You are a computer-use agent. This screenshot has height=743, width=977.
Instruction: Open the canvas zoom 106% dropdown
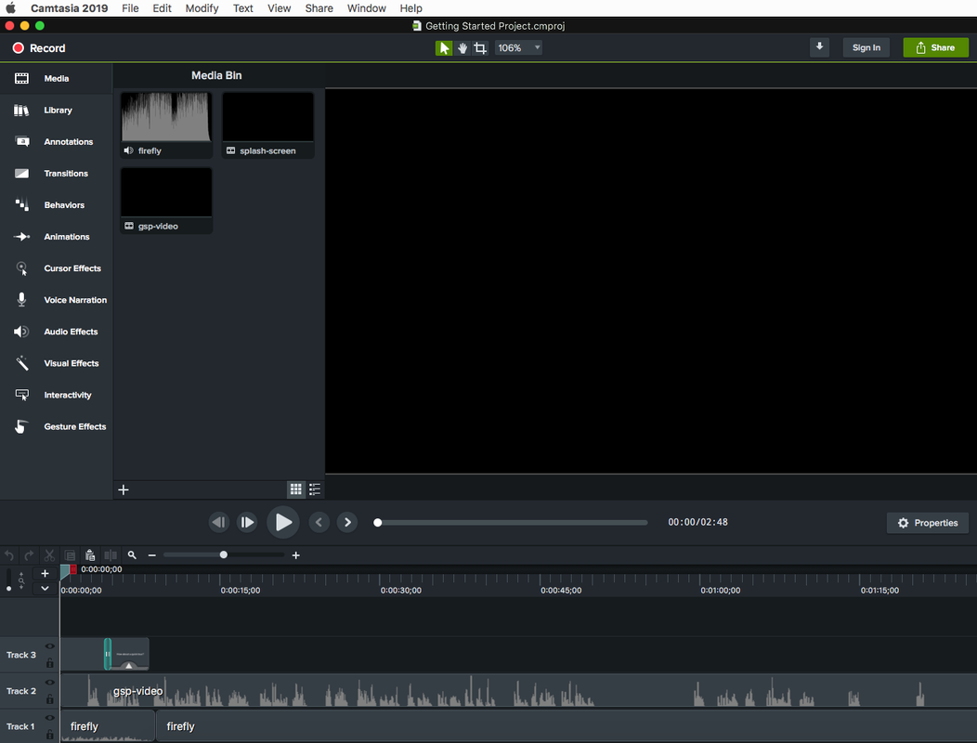tap(518, 48)
